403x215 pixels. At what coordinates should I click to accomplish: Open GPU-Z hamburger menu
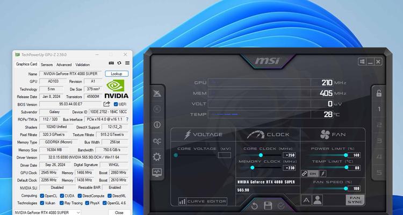(127, 63)
